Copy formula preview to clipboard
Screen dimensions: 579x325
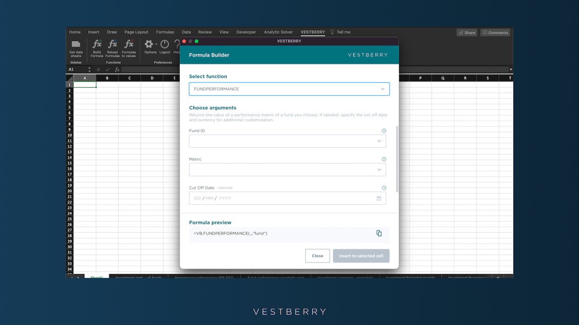[379, 233]
